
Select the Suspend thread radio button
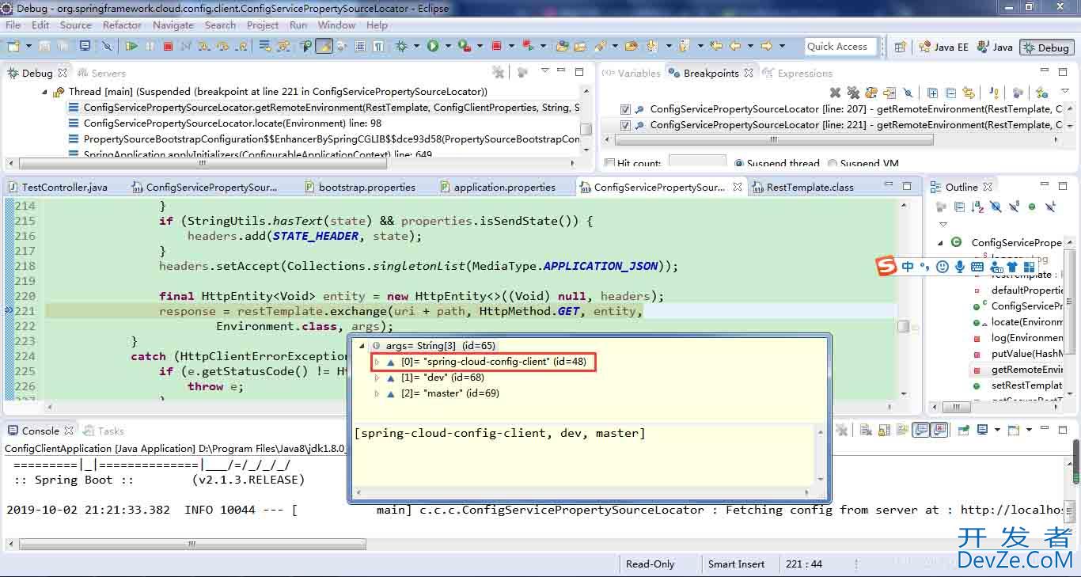click(x=739, y=163)
